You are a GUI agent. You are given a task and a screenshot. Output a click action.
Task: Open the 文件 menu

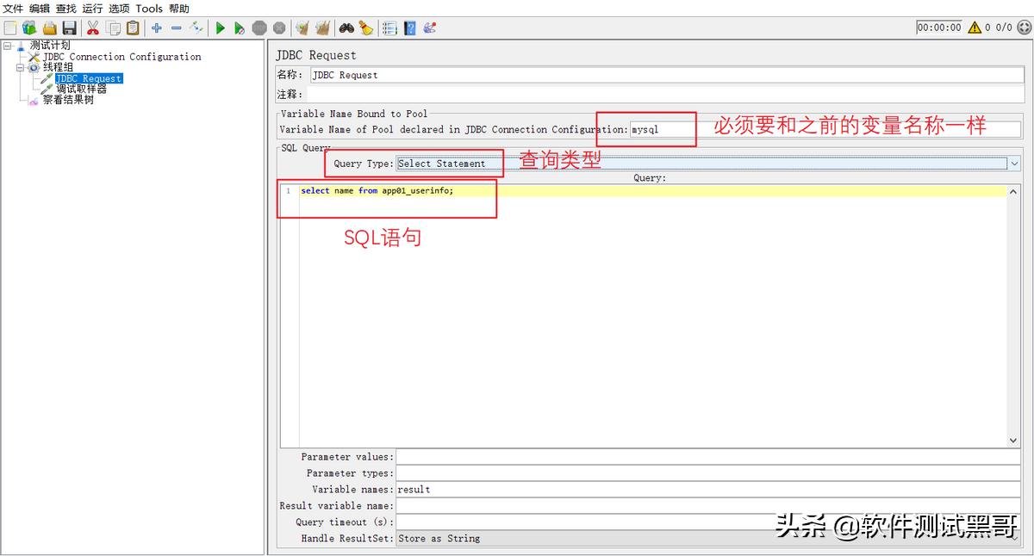[x=13, y=9]
